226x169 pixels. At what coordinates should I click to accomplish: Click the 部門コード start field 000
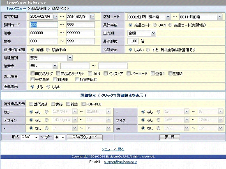(x=44, y=25)
